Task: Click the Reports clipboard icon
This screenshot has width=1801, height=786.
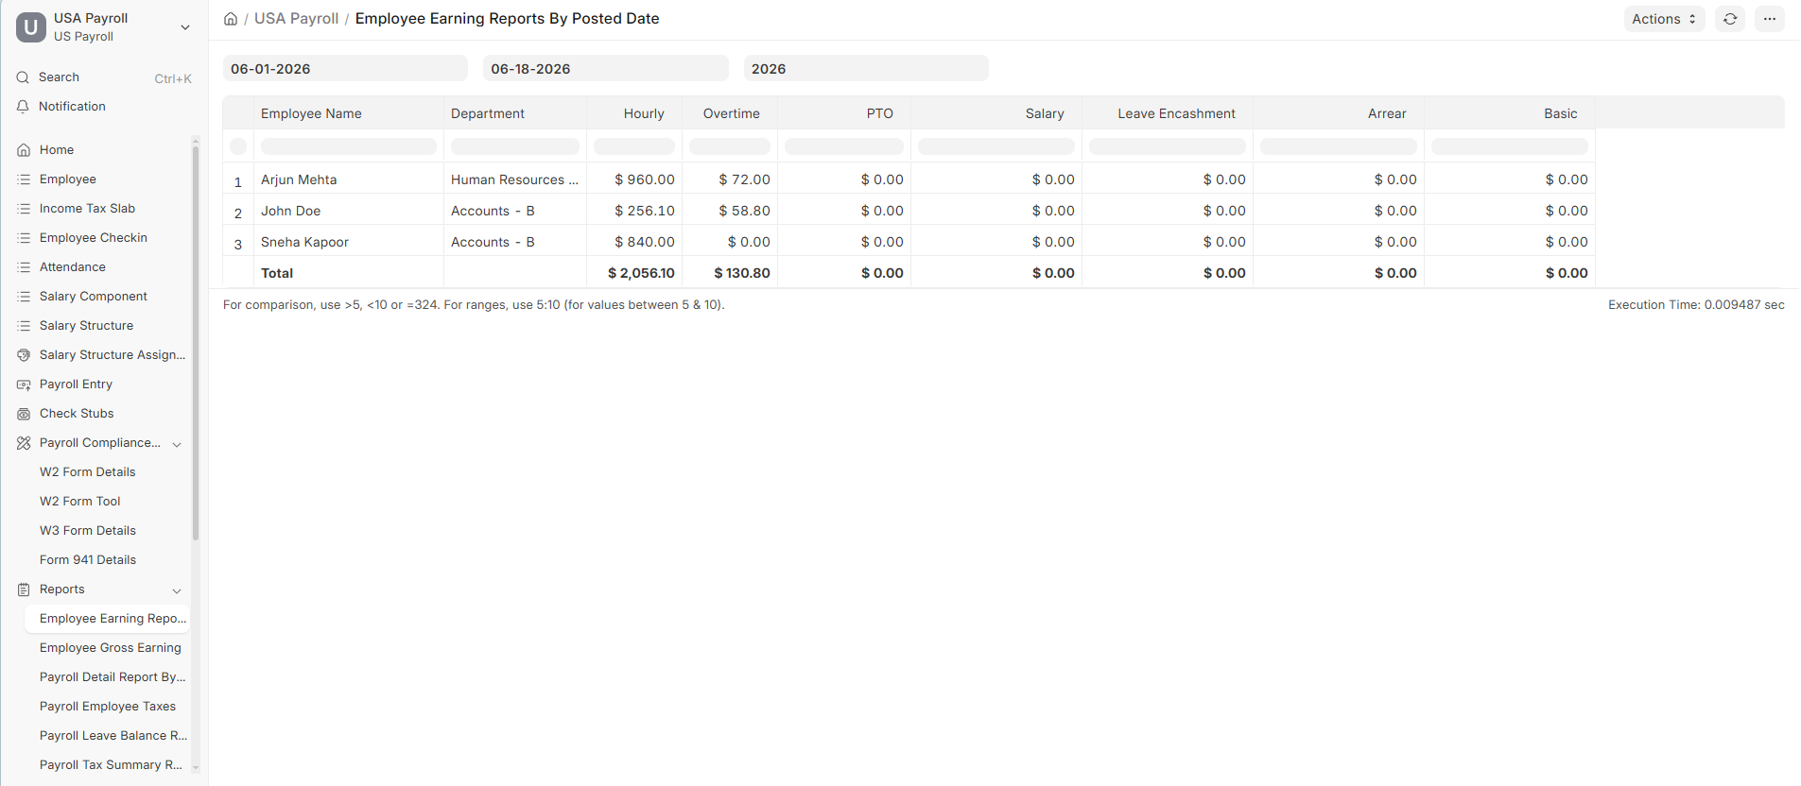Action: click(x=24, y=589)
